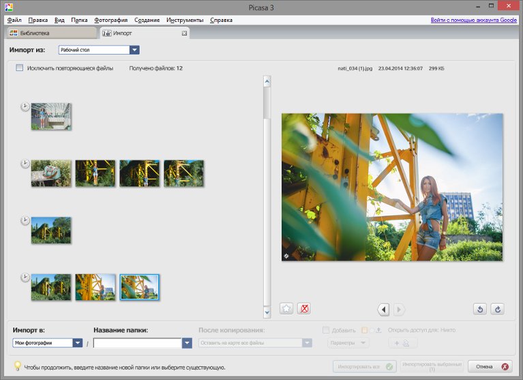Viewport: 523px width, 380px height.
Task: Click the clock icon beside the bottom thumbnail row
Action: click(25, 278)
